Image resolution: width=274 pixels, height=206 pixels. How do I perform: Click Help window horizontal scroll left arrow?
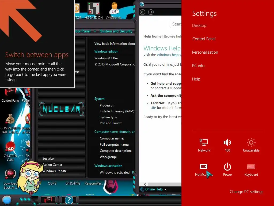[145, 184]
